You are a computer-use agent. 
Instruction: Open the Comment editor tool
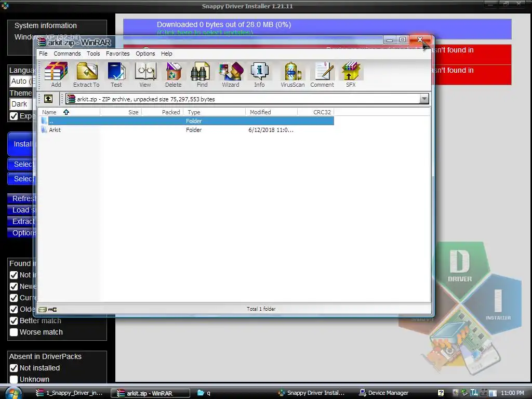[322, 75]
